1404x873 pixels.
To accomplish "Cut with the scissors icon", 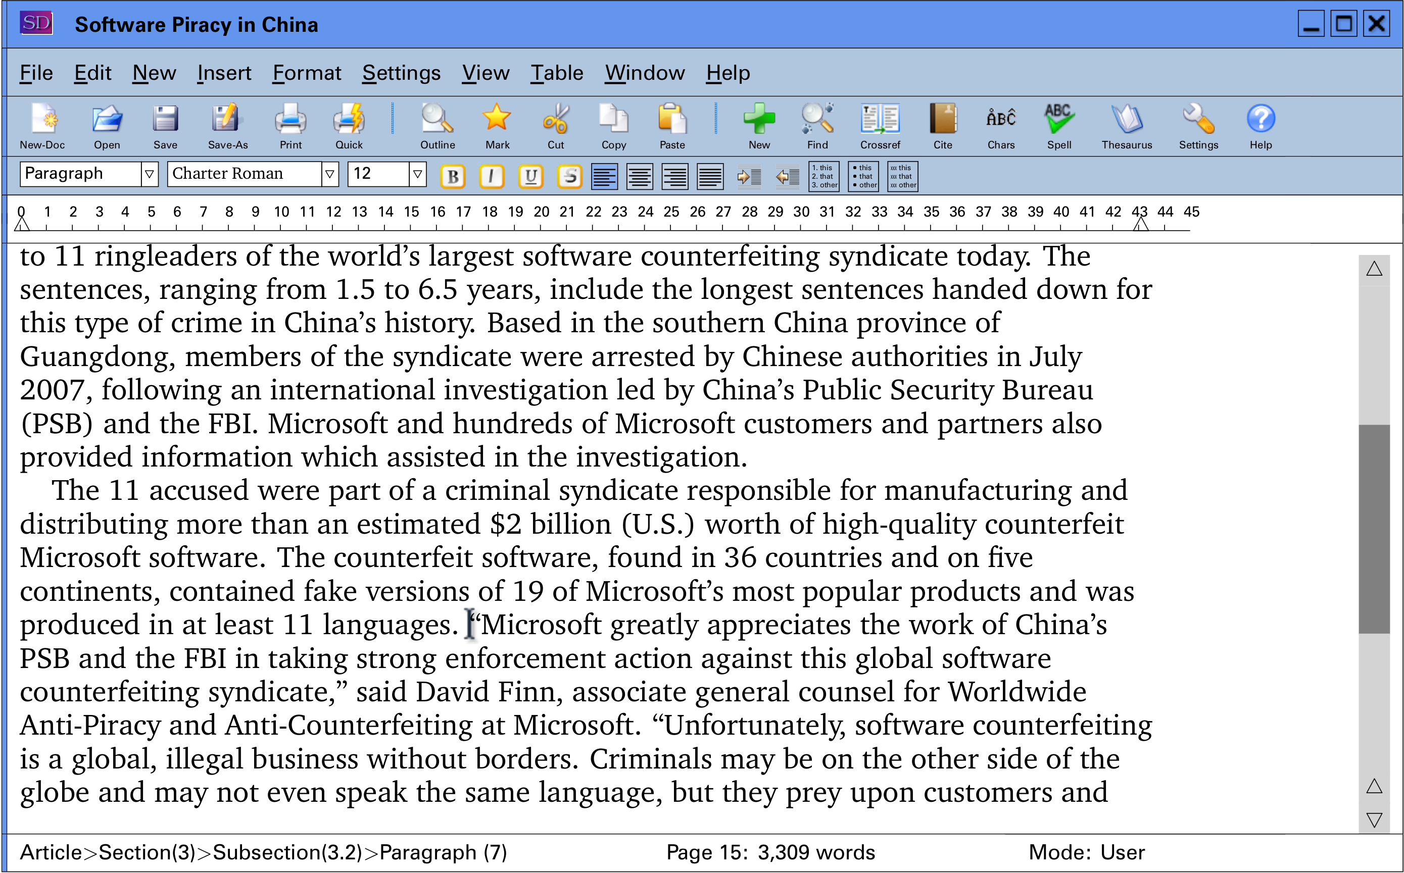I will (556, 118).
